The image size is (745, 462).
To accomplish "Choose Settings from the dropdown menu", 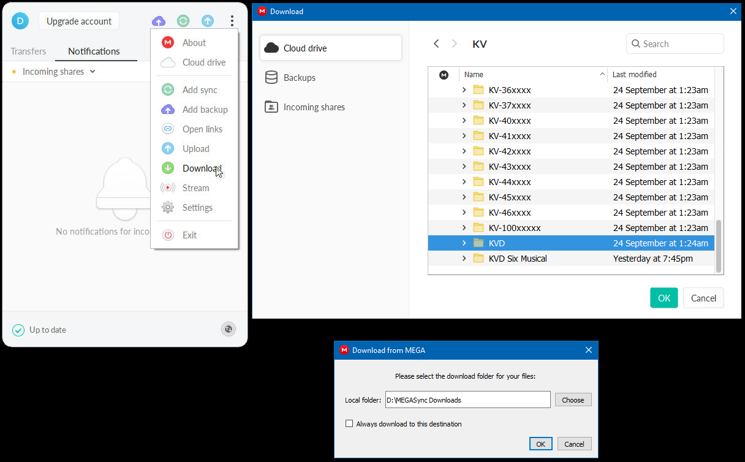I will (194, 208).
